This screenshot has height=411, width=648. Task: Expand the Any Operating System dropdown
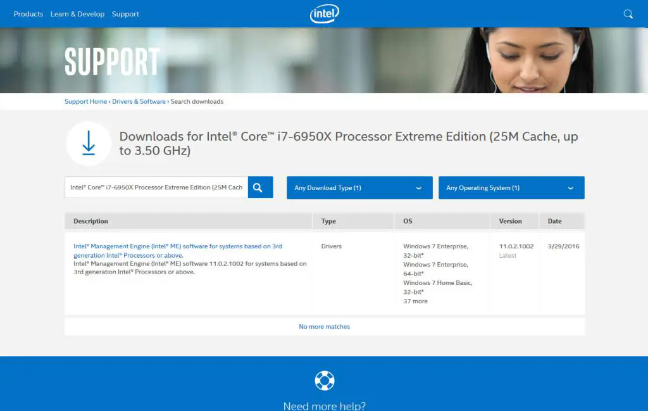[x=511, y=188]
